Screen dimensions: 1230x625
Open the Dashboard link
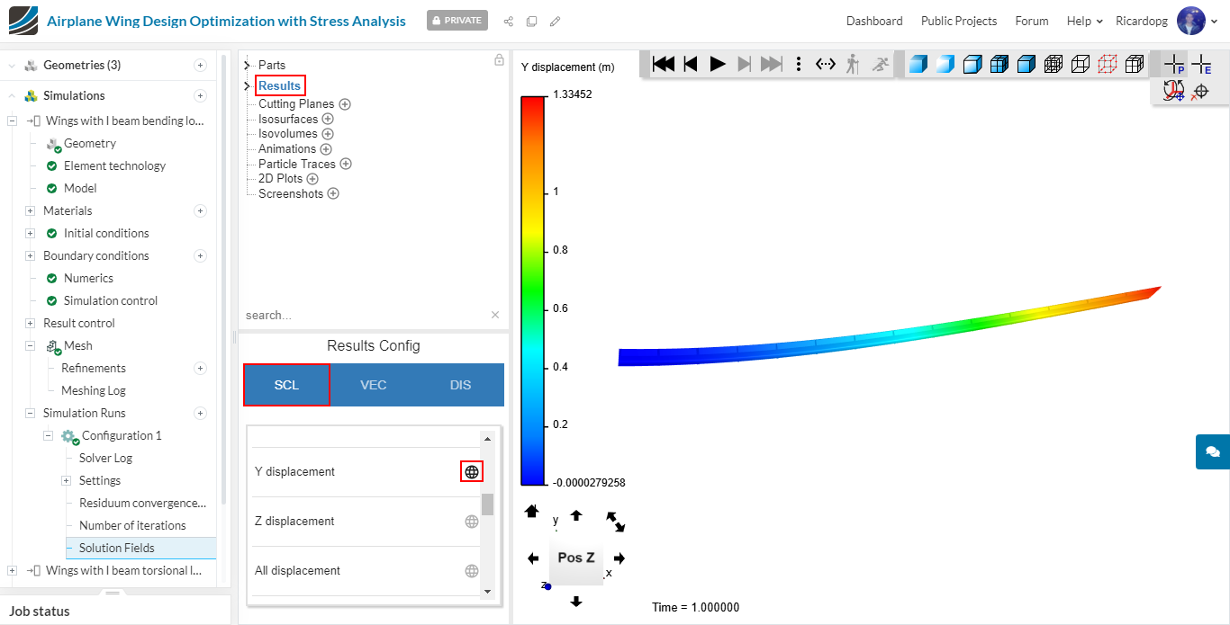[x=874, y=21]
